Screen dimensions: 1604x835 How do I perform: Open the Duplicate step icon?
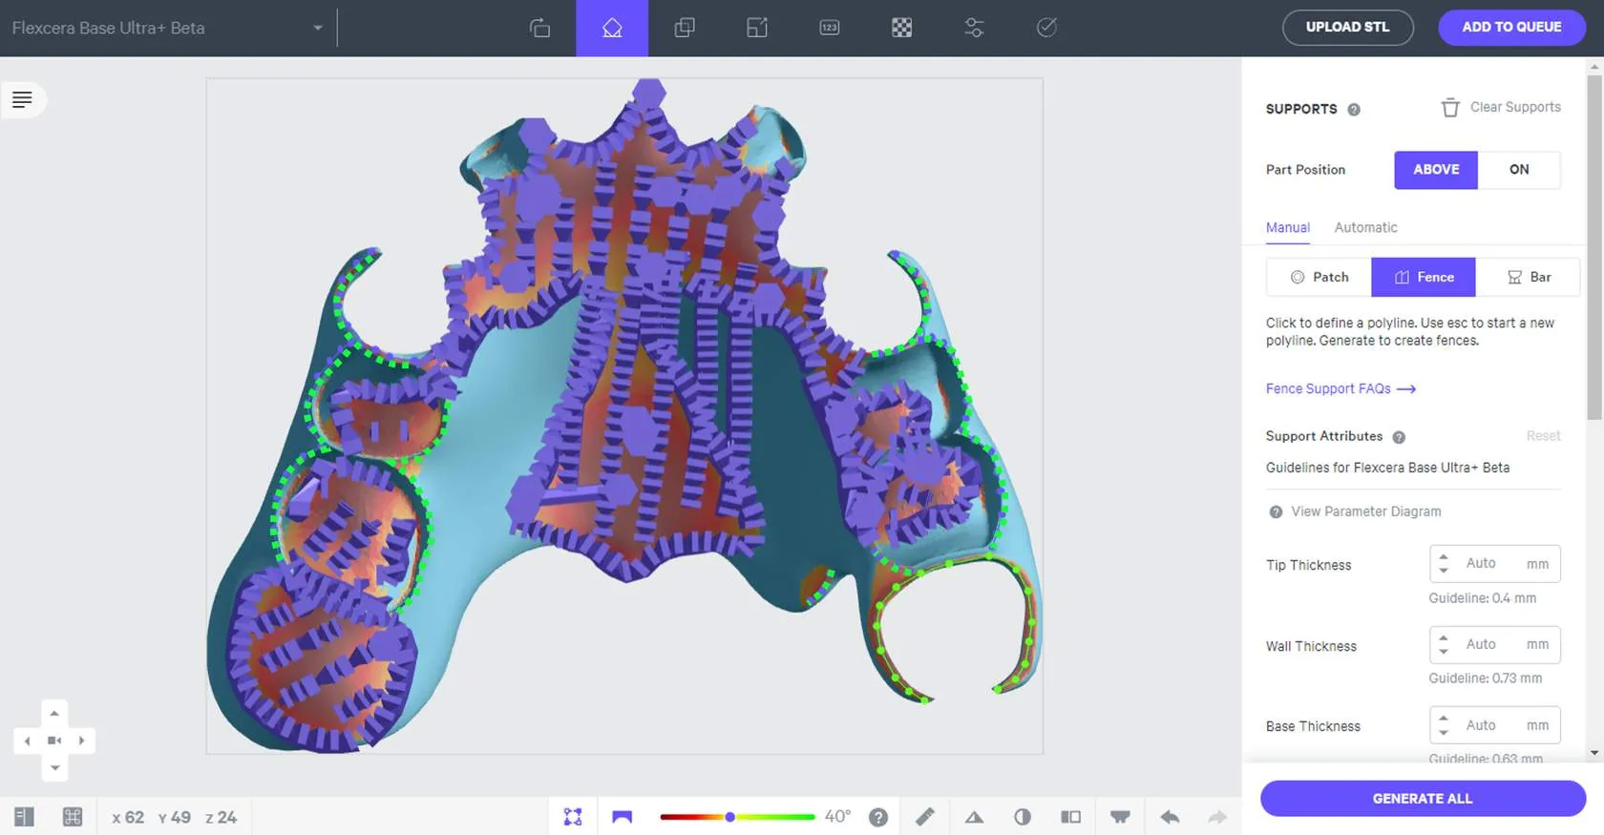(x=685, y=28)
